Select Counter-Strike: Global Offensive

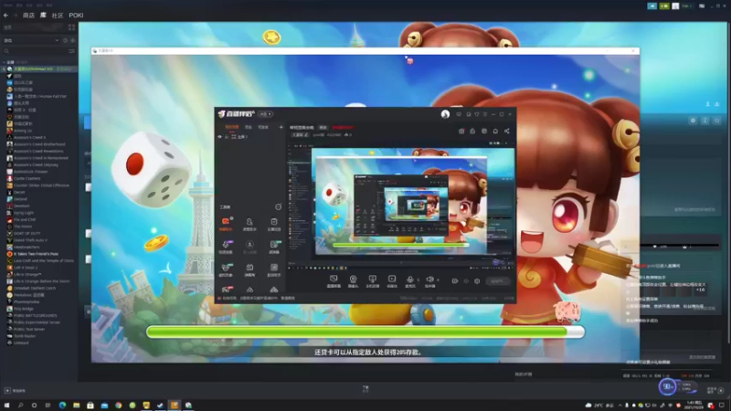[x=41, y=185]
